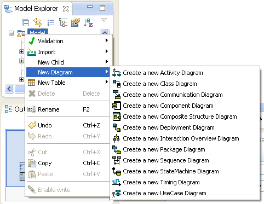Image resolution: width=264 pixels, height=204 pixels.
Task: Click the Timing Diagram waveform icon
Action: point(117,182)
